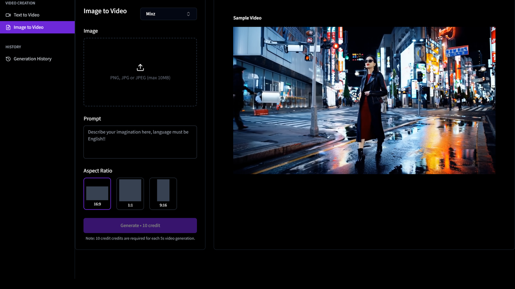Click the video camera icon beside Text to Video
Screen dimensions: 515x289
tap(8, 15)
